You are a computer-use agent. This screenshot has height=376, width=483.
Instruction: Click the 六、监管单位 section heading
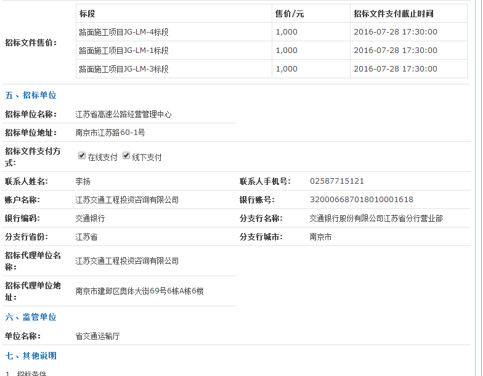[31, 317]
